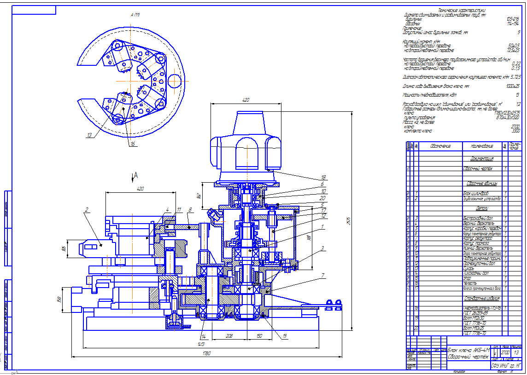Click the overall size value "1780х1230х2575"
Image resolution: width=527 pixels, height=375 pixels.
click(x=507, y=113)
